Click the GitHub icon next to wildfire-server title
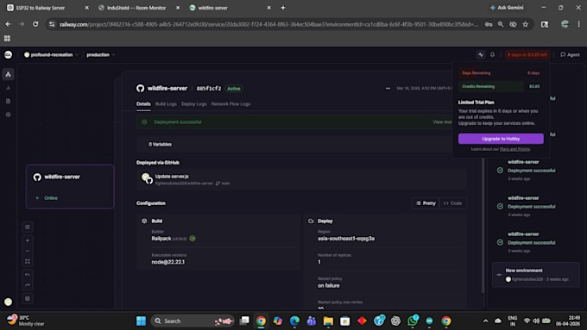Image resolution: width=587 pixels, height=330 pixels. [x=141, y=88]
